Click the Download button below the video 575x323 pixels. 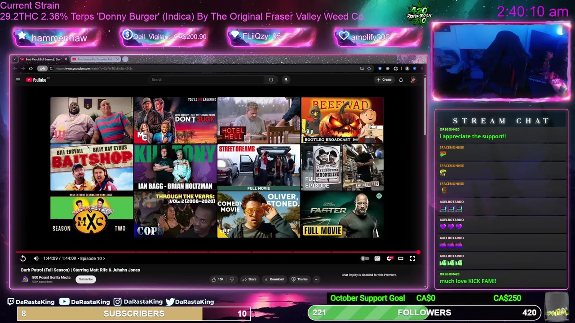tap(274, 279)
